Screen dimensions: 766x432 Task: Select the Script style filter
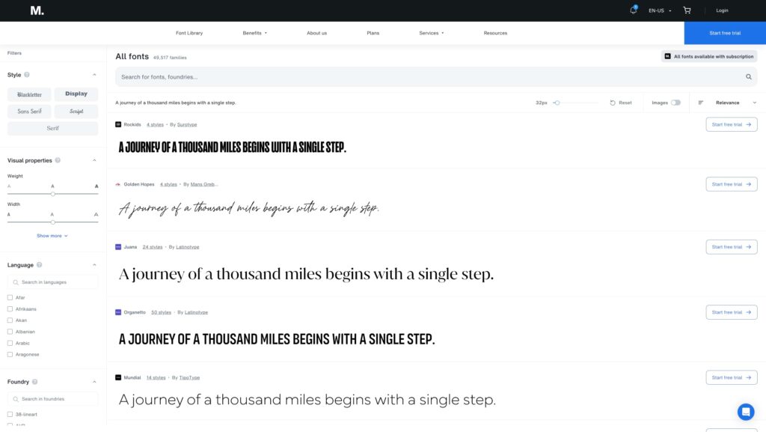[76, 112]
